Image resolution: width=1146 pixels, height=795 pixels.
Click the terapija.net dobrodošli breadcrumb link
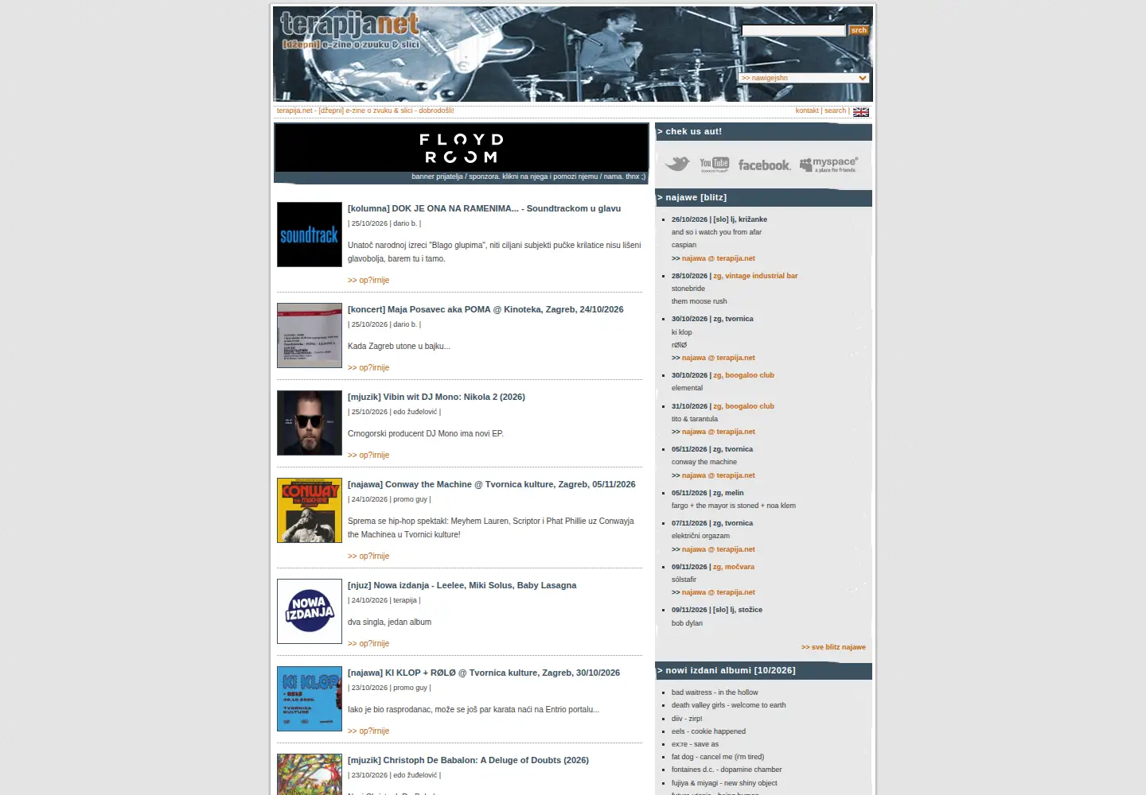[365, 111]
